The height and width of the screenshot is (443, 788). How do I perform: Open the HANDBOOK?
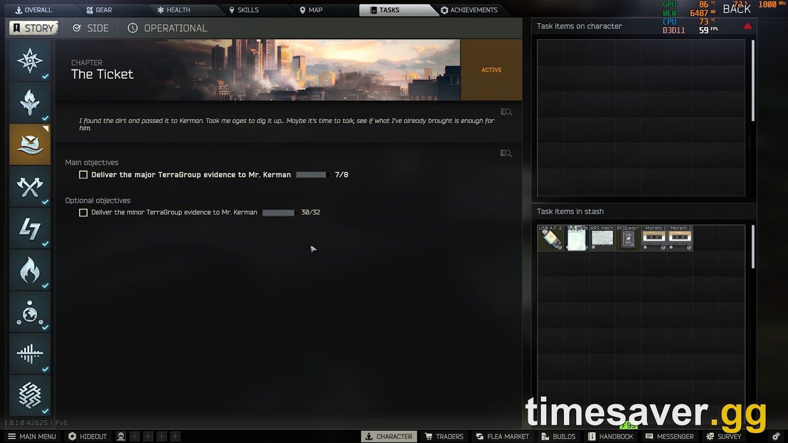[611, 437]
